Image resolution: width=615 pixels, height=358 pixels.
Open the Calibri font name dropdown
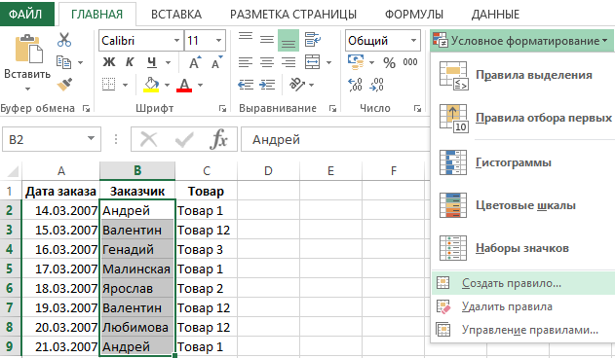[x=141, y=40]
